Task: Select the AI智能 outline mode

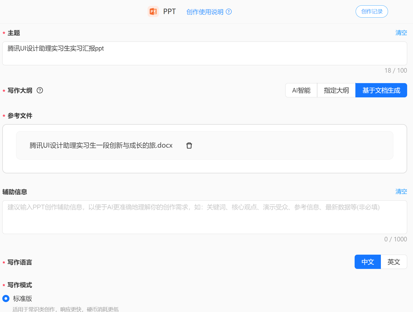Action: (x=301, y=90)
